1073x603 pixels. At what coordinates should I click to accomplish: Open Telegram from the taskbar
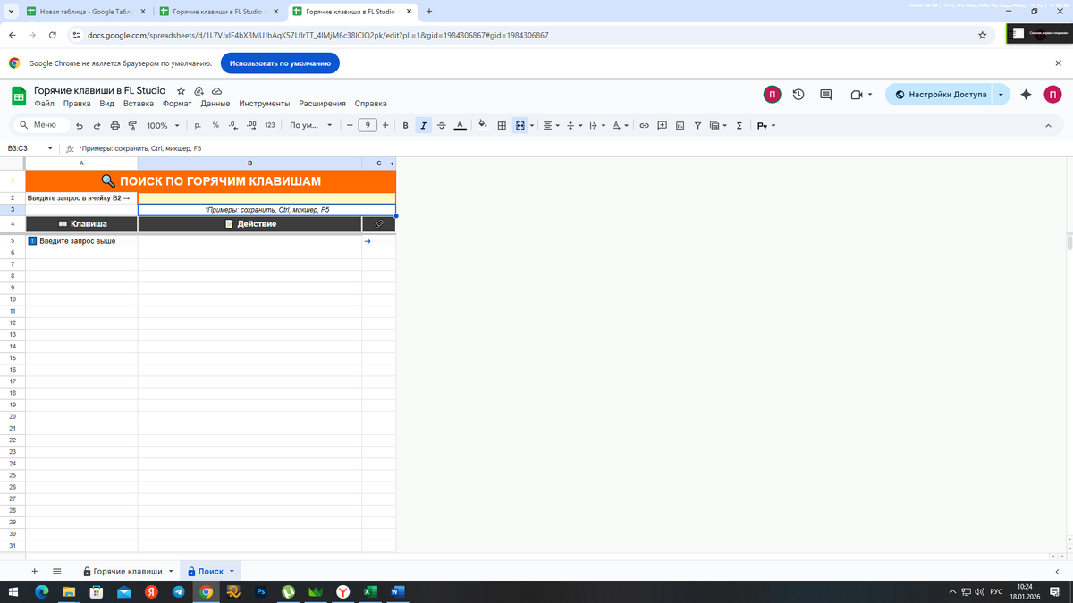click(x=179, y=591)
